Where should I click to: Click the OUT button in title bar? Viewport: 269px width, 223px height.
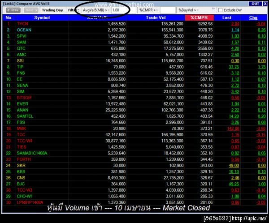coord(255,4)
